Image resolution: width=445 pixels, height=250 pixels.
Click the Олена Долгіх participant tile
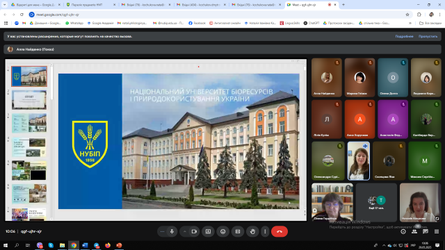pos(393,78)
